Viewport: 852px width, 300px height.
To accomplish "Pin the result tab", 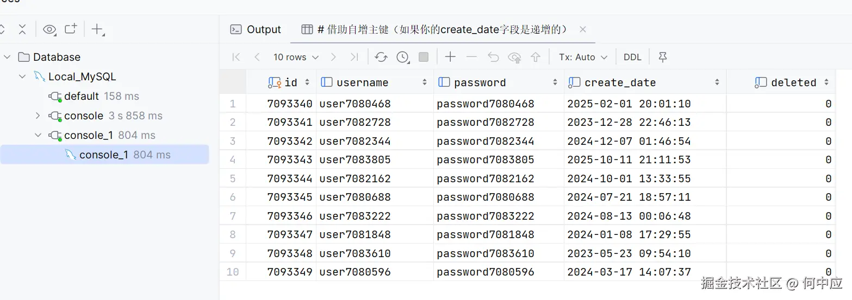I will click(x=662, y=57).
